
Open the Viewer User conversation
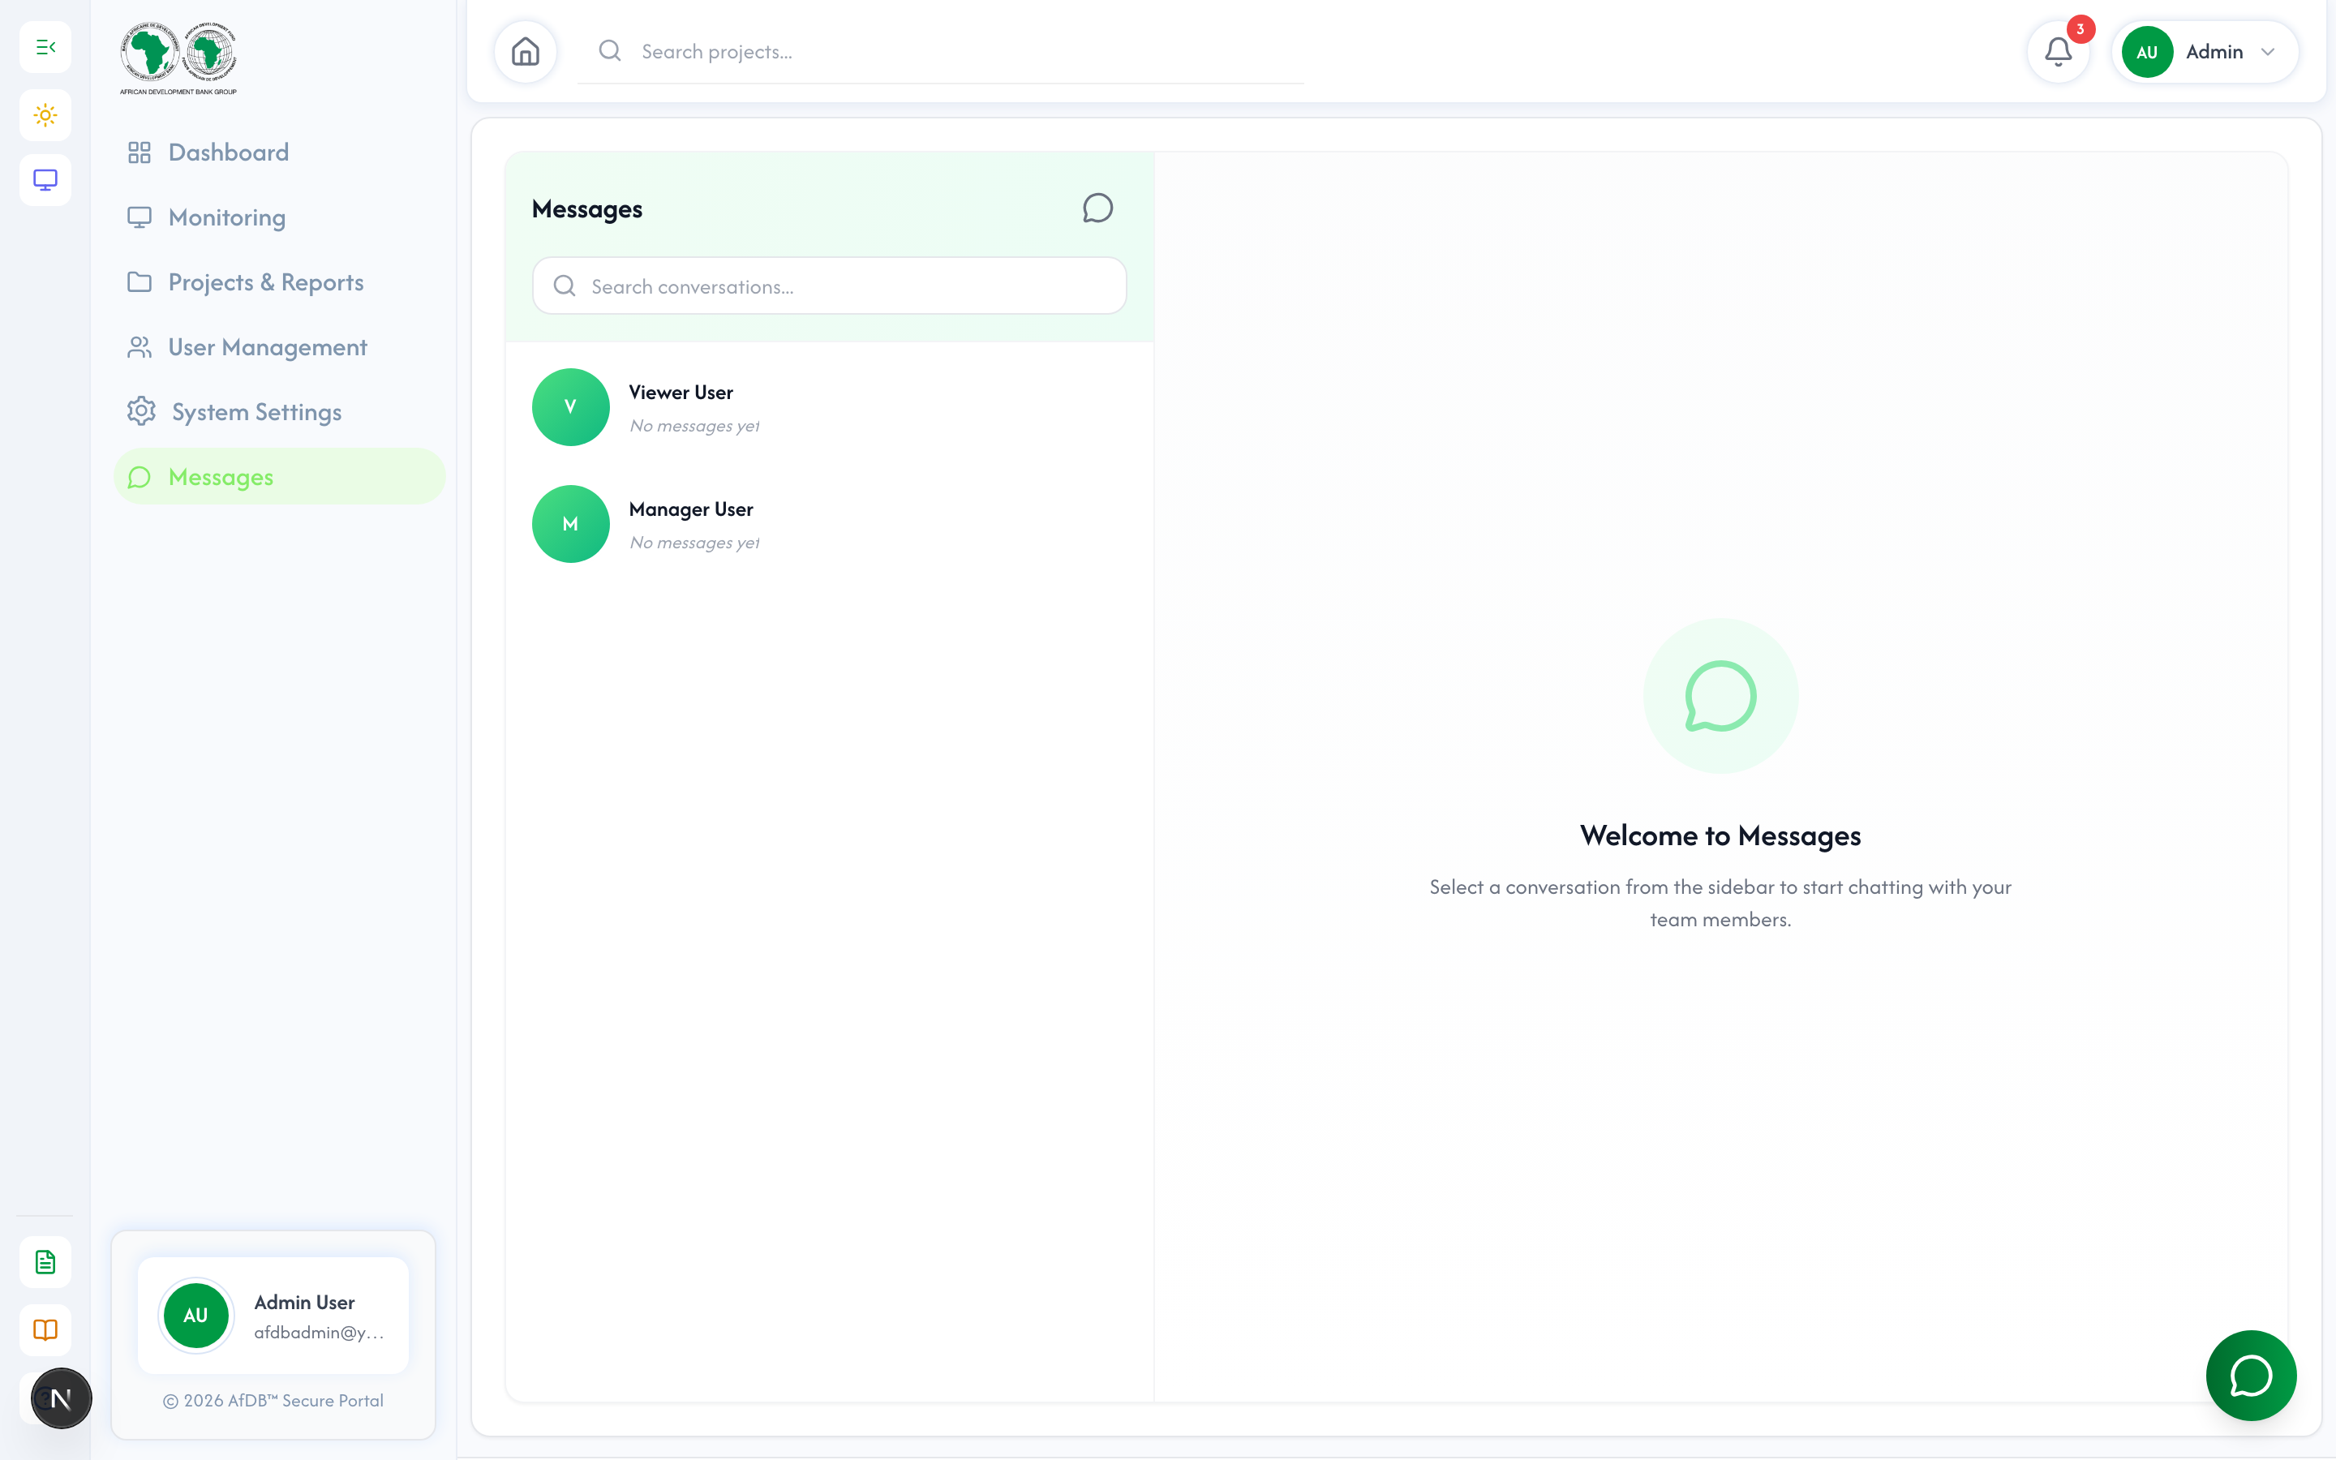829,406
